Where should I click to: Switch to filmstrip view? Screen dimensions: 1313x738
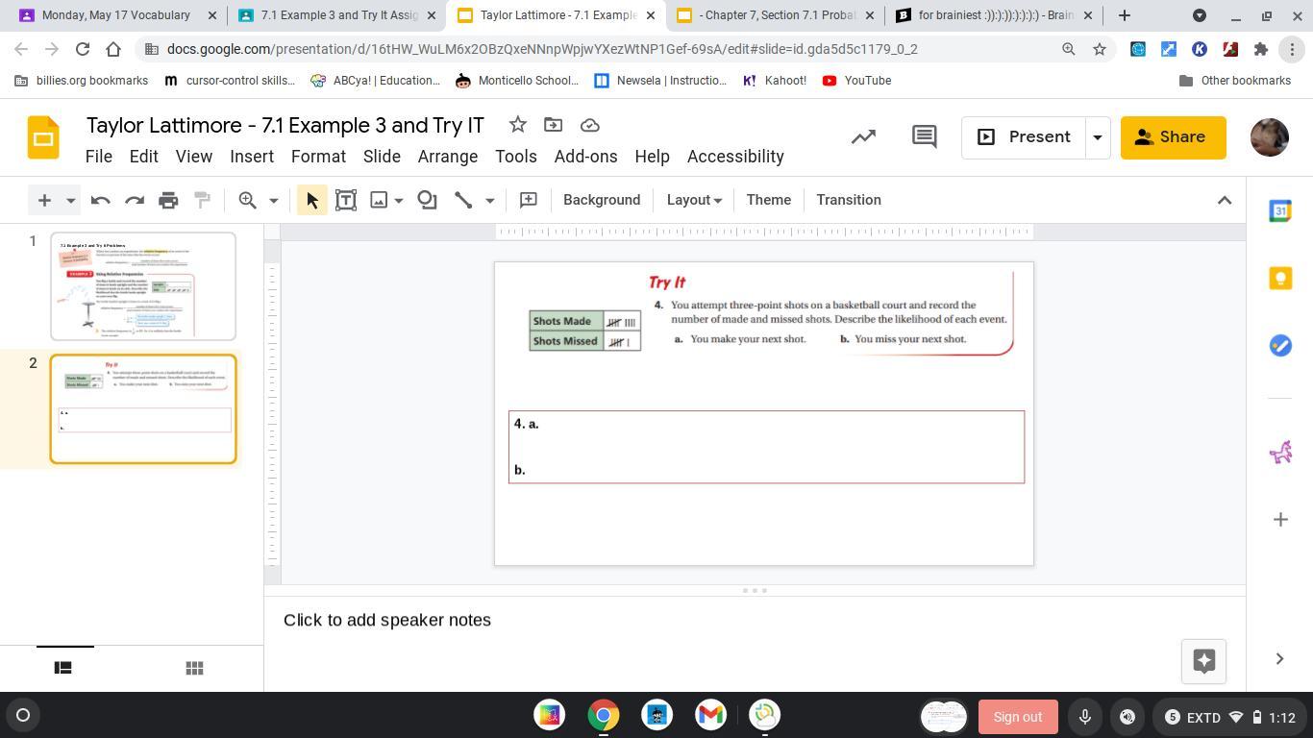[x=63, y=668]
